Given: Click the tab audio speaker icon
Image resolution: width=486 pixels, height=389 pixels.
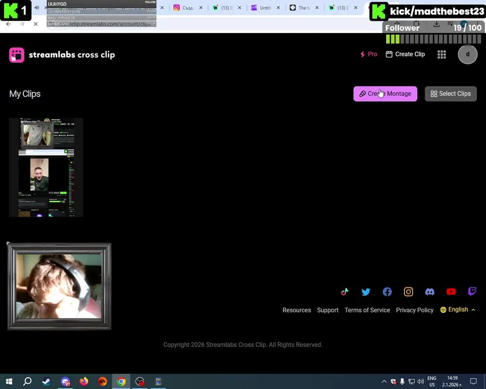Looking at the screenshot, I should pyautogui.click(x=37, y=8).
